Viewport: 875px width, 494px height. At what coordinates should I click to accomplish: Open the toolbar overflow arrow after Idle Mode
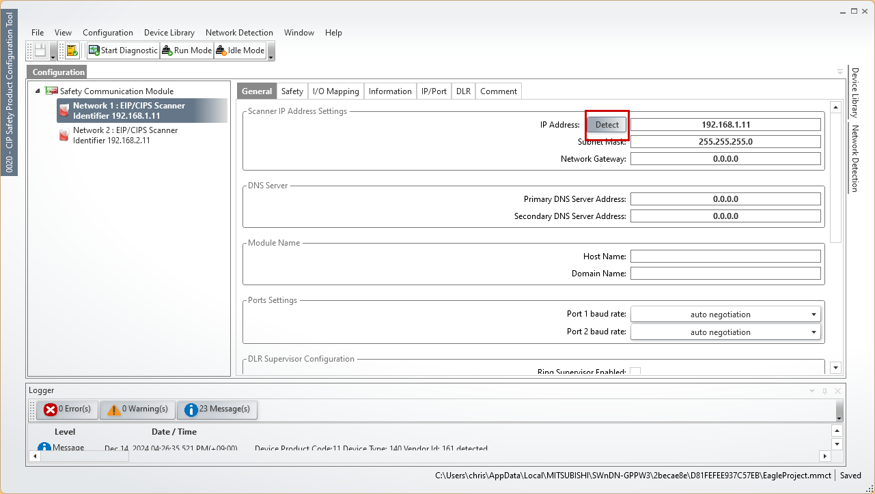click(x=271, y=51)
